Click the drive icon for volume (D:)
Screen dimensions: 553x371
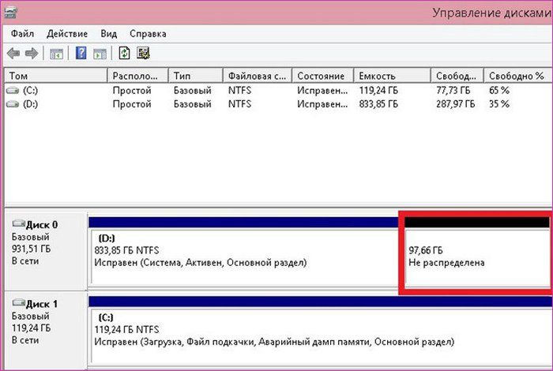[13, 104]
